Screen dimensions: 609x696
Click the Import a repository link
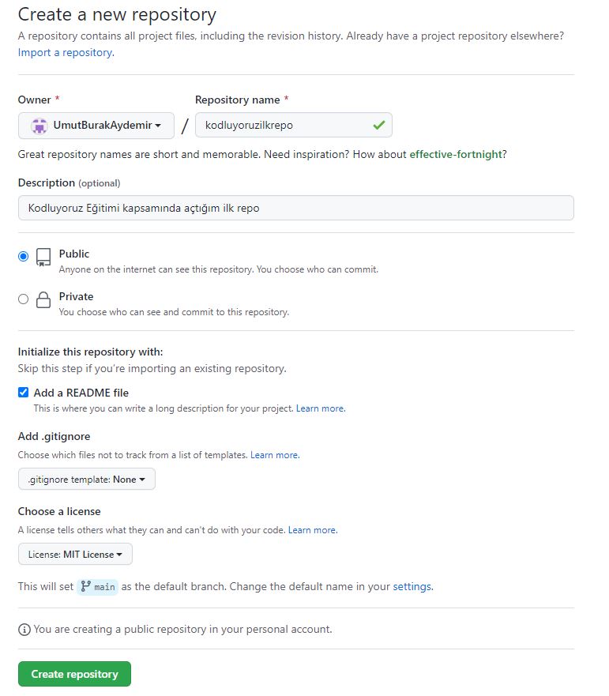click(x=63, y=52)
